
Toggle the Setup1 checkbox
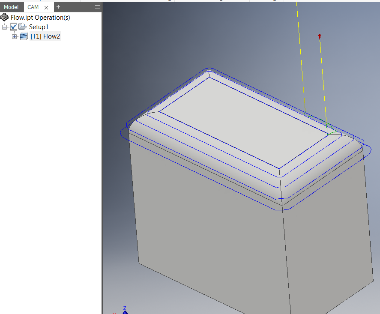point(13,27)
